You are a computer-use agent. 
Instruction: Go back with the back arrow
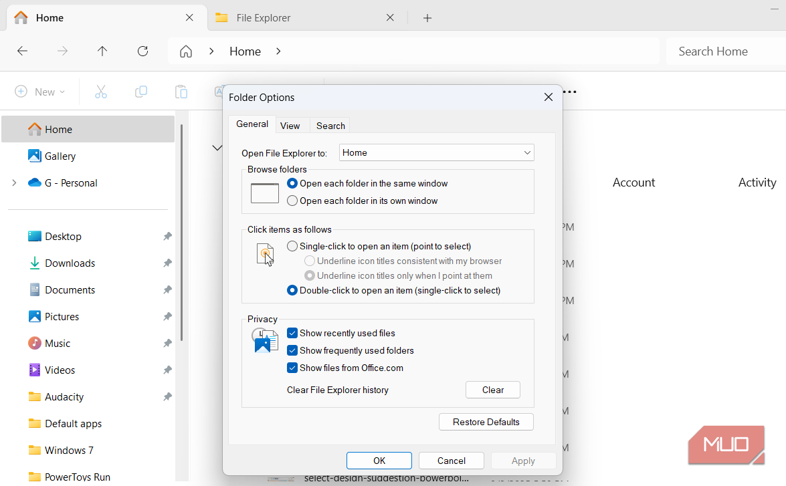coord(22,51)
